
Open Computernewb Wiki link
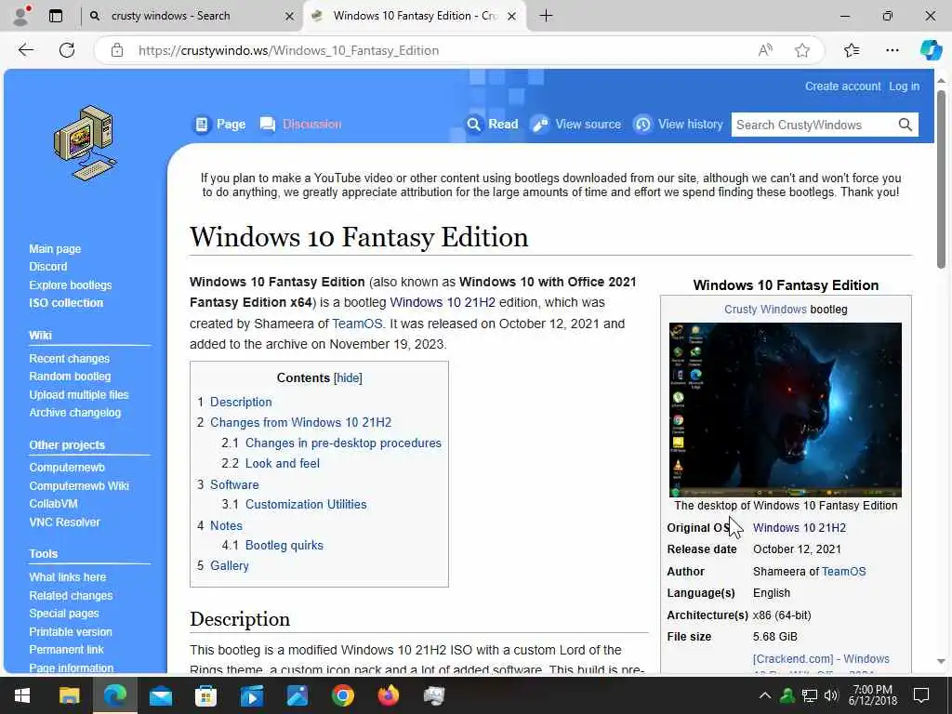pyautogui.click(x=79, y=485)
